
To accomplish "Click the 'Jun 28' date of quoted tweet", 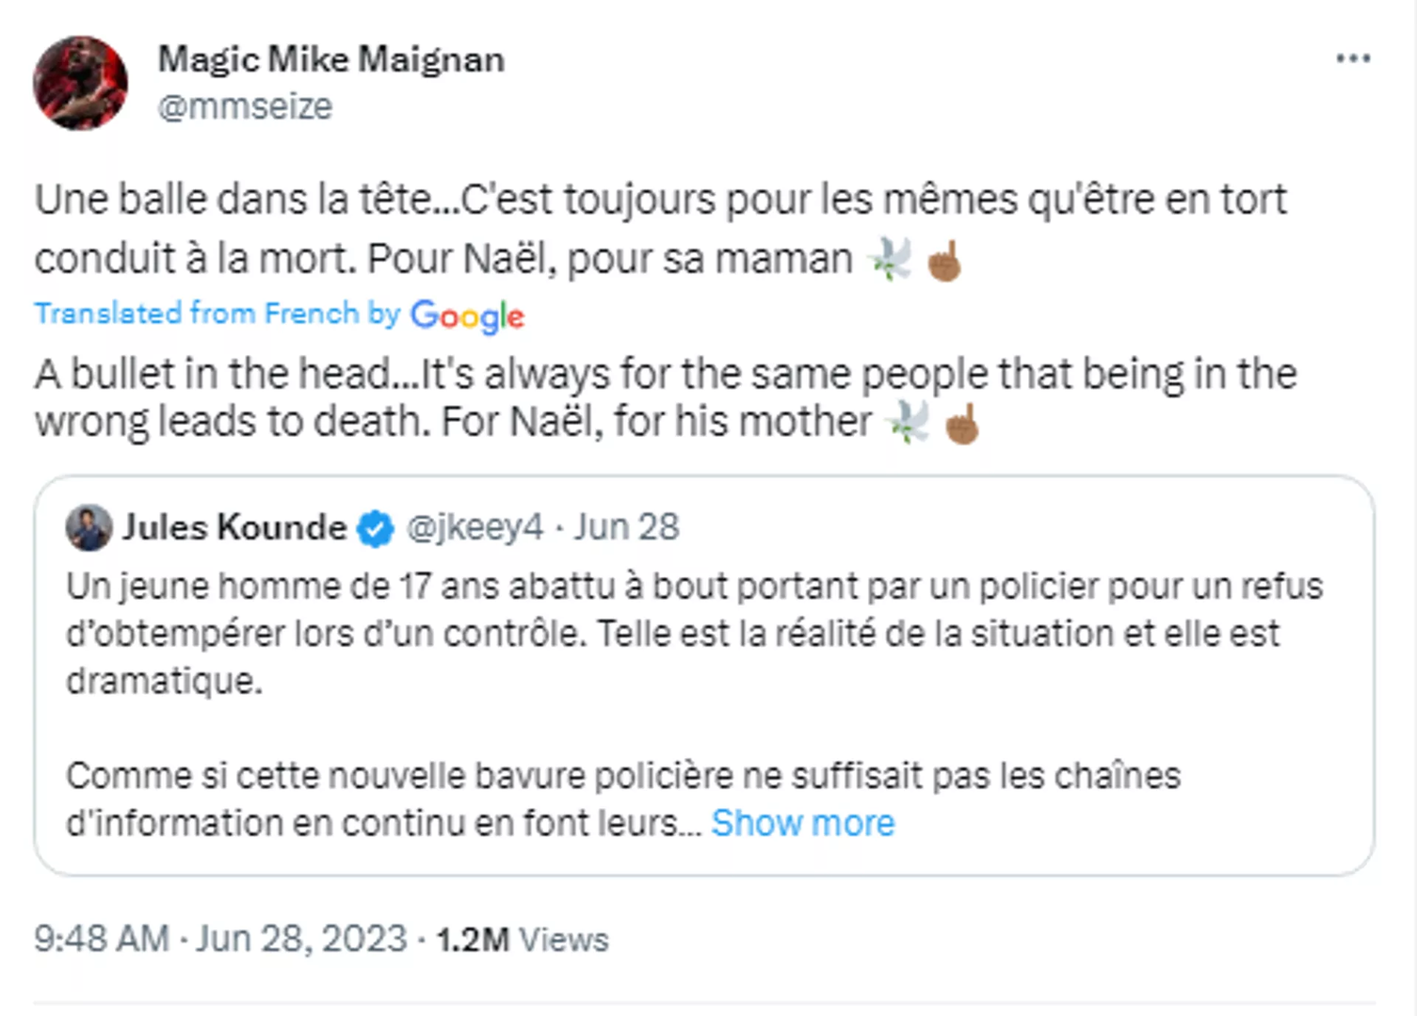I will point(627,527).
